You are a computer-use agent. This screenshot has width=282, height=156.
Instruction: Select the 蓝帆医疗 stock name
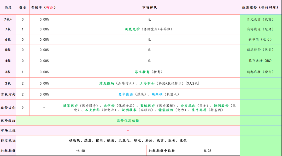tap(148, 106)
